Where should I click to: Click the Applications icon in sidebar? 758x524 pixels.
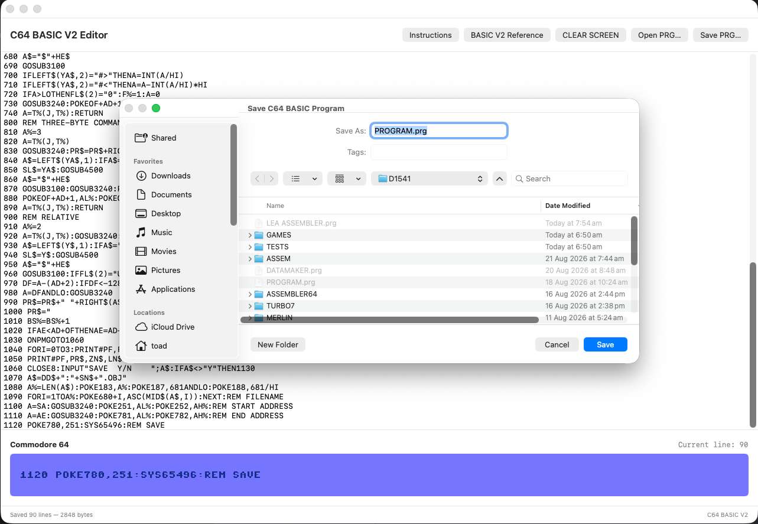(141, 289)
